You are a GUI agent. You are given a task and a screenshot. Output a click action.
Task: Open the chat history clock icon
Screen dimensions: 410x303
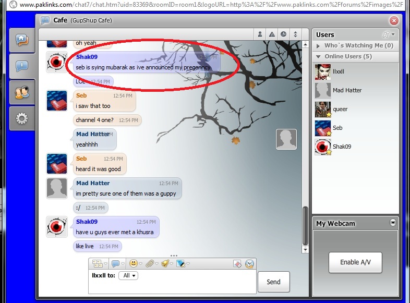(x=249, y=263)
